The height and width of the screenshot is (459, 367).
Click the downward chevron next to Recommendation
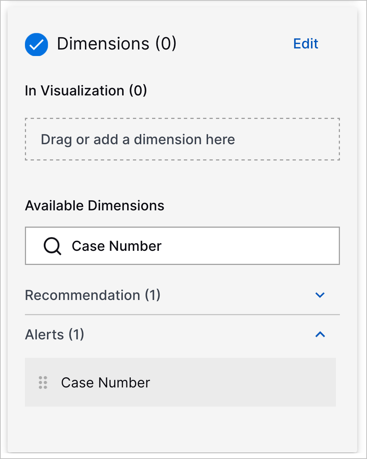pyautogui.click(x=320, y=295)
